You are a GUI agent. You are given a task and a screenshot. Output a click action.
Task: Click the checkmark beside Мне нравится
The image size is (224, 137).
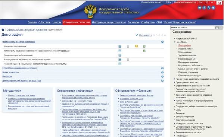pyautogui.click(x=137, y=35)
